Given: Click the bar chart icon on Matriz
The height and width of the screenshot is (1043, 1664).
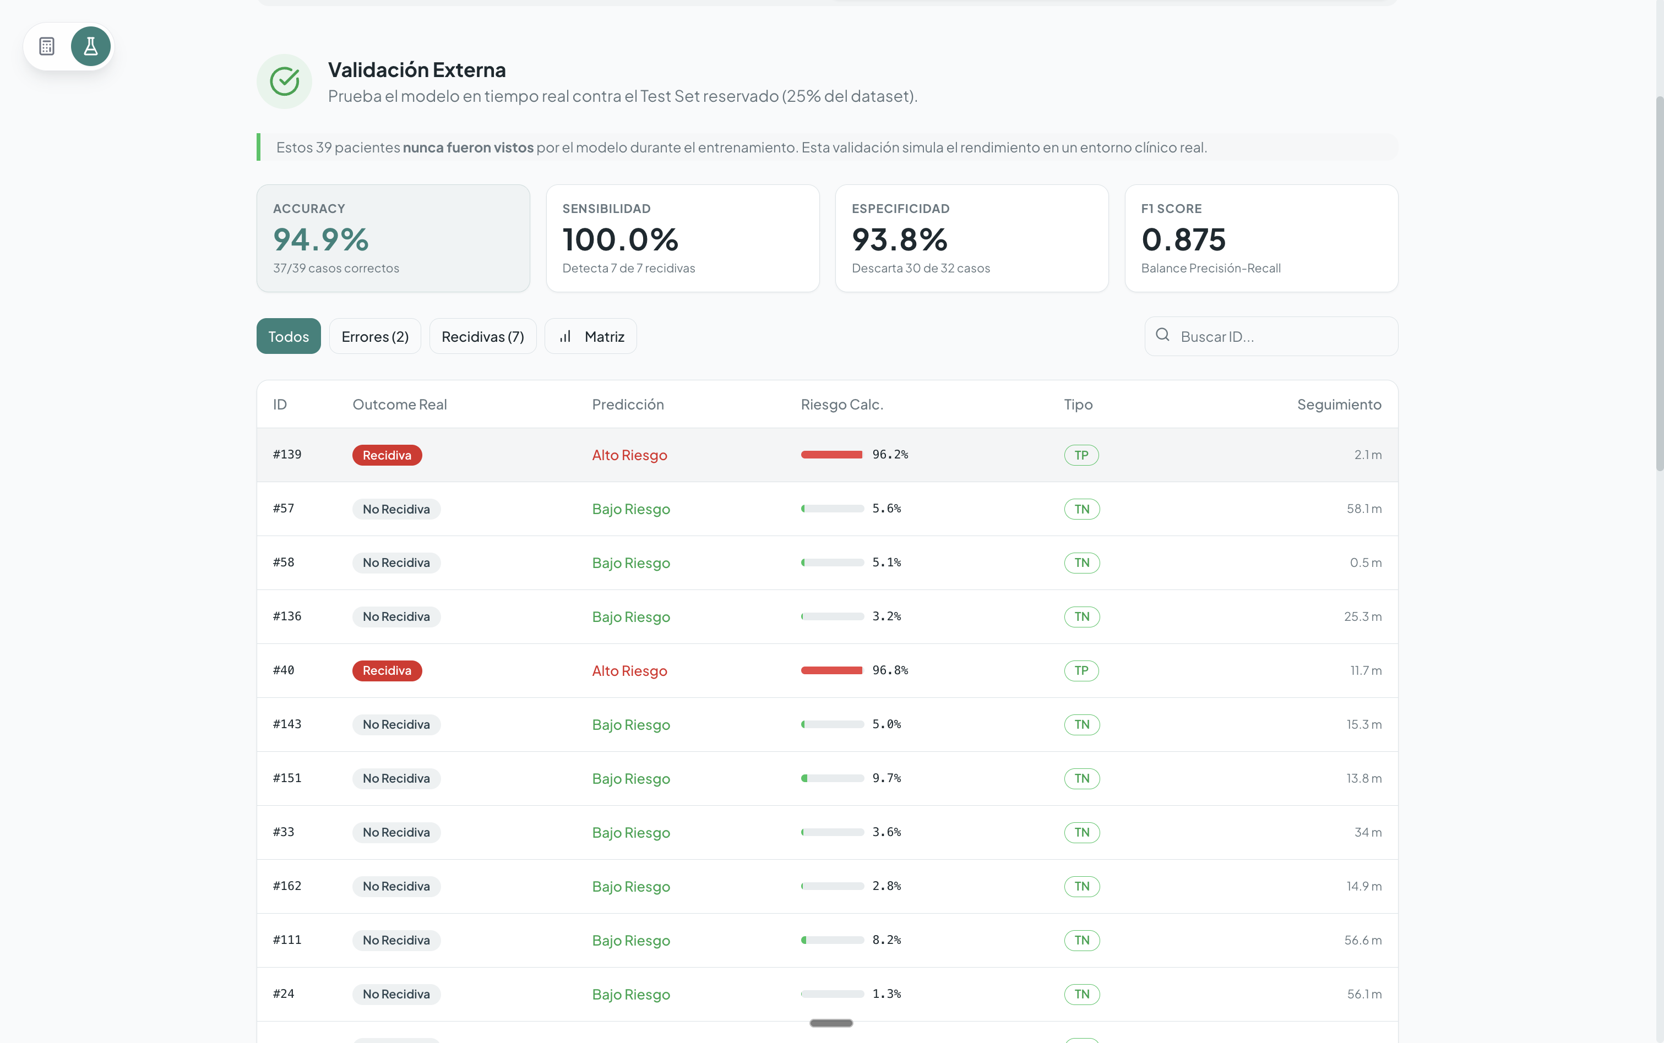Looking at the screenshot, I should click(565, 337).
